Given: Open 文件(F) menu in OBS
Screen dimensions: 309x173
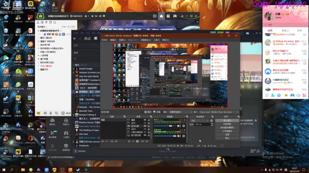Looking at the screenshot, I should (x=104, y=40).
